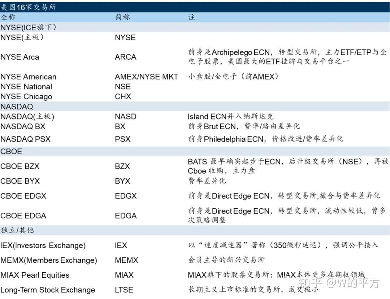Click the Archipelego ECN note text
The height and width of the screenshot is (299, 390).
coord(287,57)
